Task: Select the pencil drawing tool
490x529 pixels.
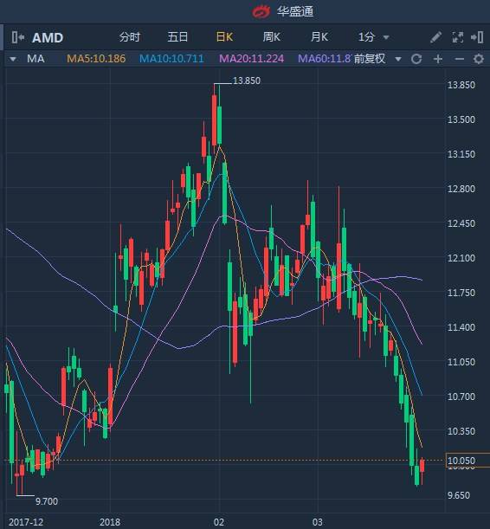Action: [x=435, y=37]
